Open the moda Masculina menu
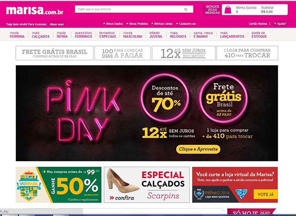Viewport: 296px width, 216px height. point(133,35)
